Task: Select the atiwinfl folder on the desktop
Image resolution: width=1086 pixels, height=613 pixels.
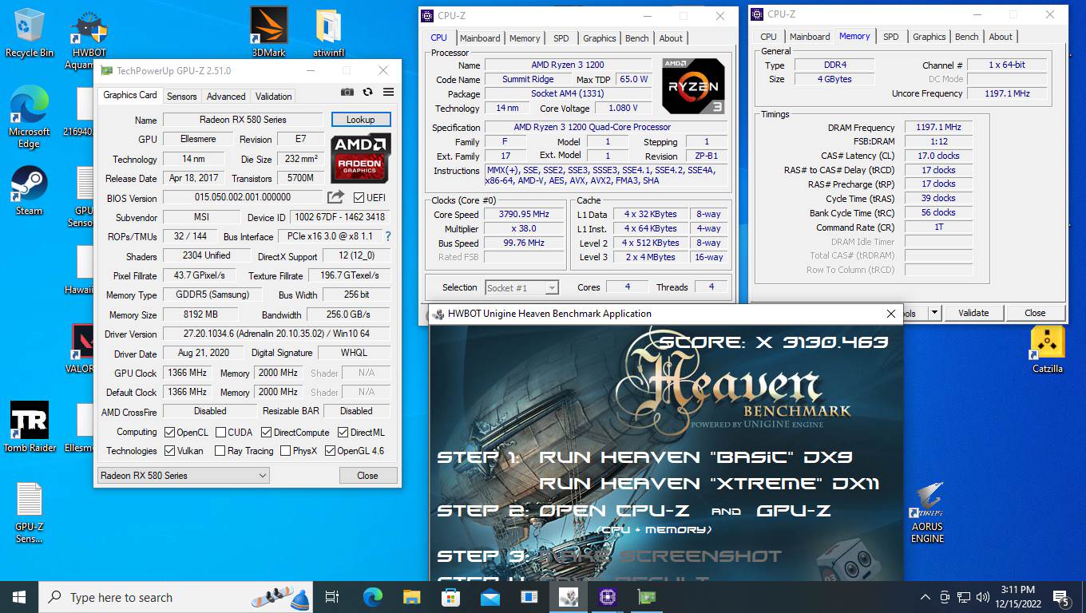Action: pyautogui.click(x=329, y=33)
